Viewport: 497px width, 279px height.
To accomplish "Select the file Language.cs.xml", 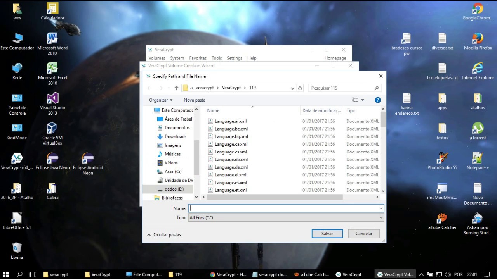I will [231, 152].
